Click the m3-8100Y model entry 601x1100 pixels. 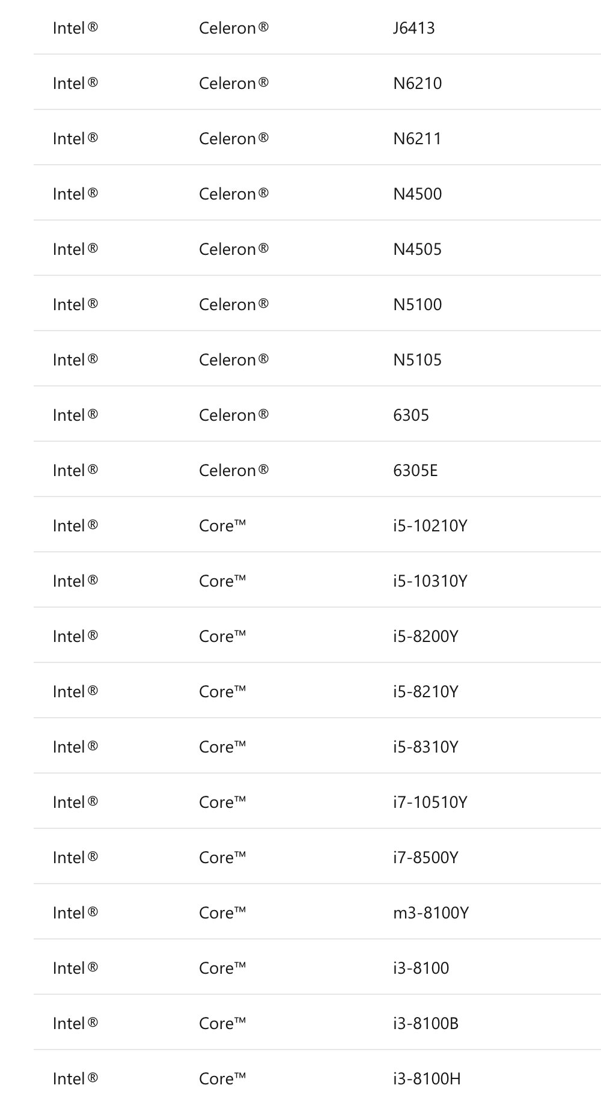point(430,913)
